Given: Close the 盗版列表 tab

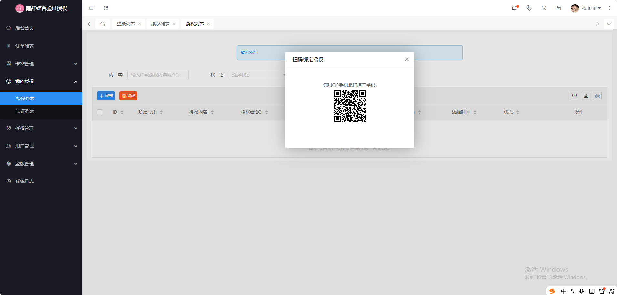Looking at the screenshot, I should (x=139, y=24).
